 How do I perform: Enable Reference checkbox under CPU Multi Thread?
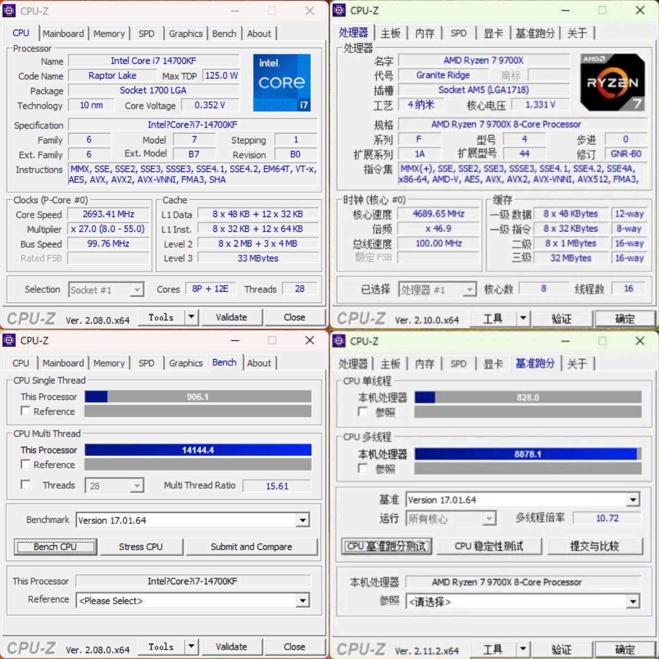point(25,464)
